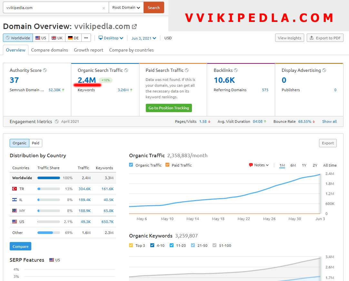
Task: Open Growth report tab
Action: (x=89, y=50)
